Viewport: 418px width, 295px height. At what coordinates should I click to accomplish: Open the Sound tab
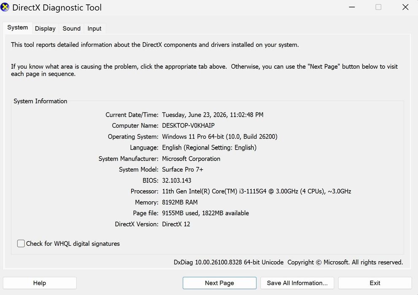pyautogui.click(x=71, y=29)
